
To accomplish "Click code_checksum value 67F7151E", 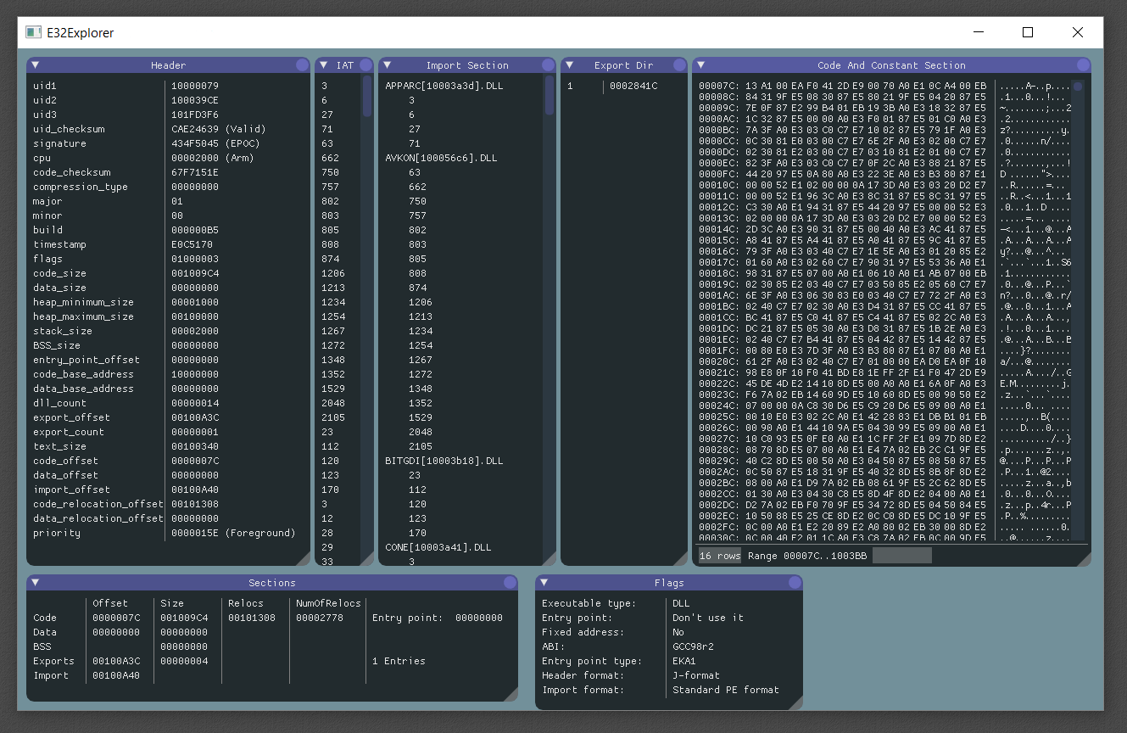I will [195, 172].
